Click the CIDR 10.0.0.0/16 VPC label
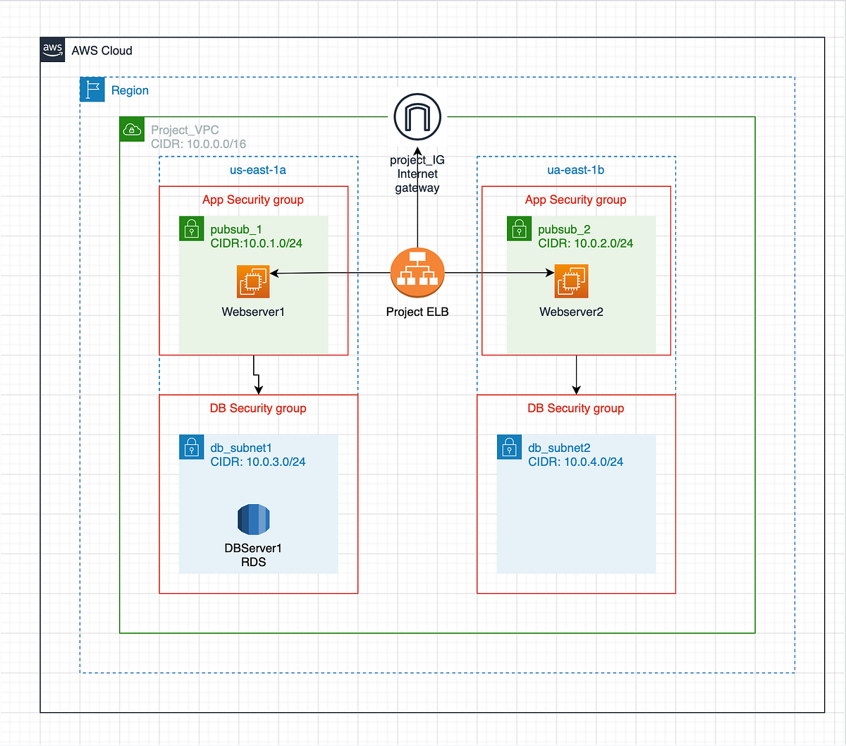Image resolution: width=846 pixels, height=746 pixels. (x=197, y=144)
